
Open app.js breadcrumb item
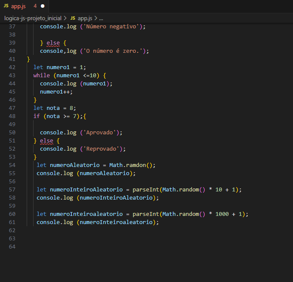tap(85, 18)
